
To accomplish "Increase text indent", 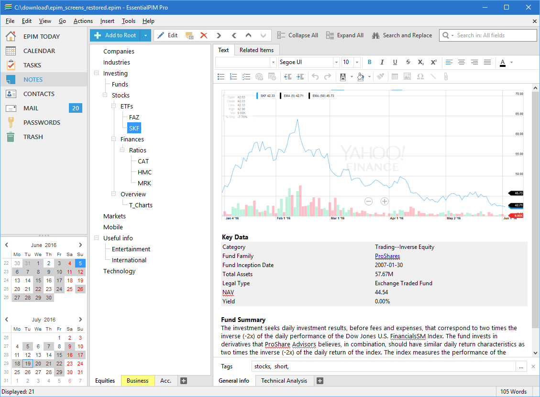I will (300, 77).
